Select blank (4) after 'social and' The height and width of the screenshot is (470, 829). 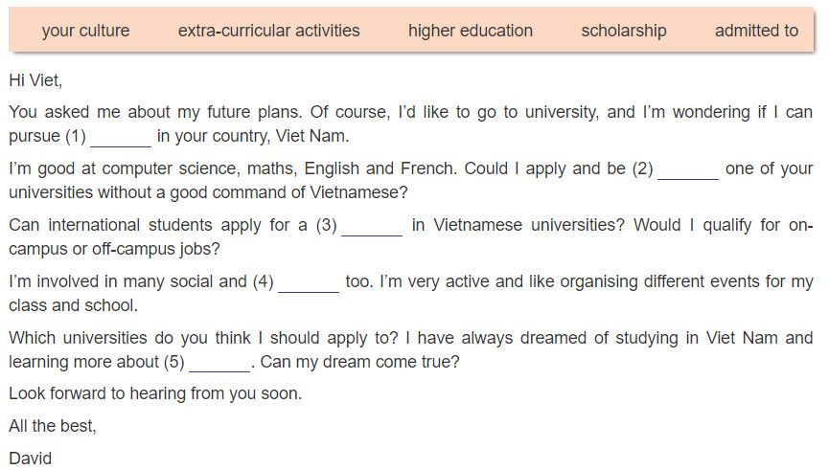pos(309,283)
